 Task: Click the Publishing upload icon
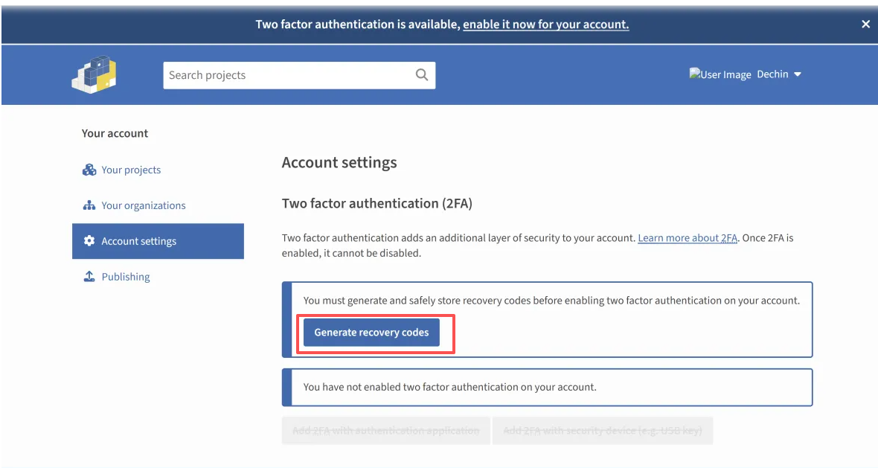coord(89,277)
